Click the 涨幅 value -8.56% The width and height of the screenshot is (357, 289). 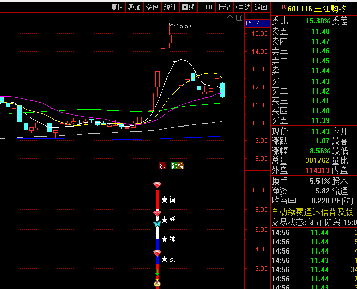[x=318, y=151]
